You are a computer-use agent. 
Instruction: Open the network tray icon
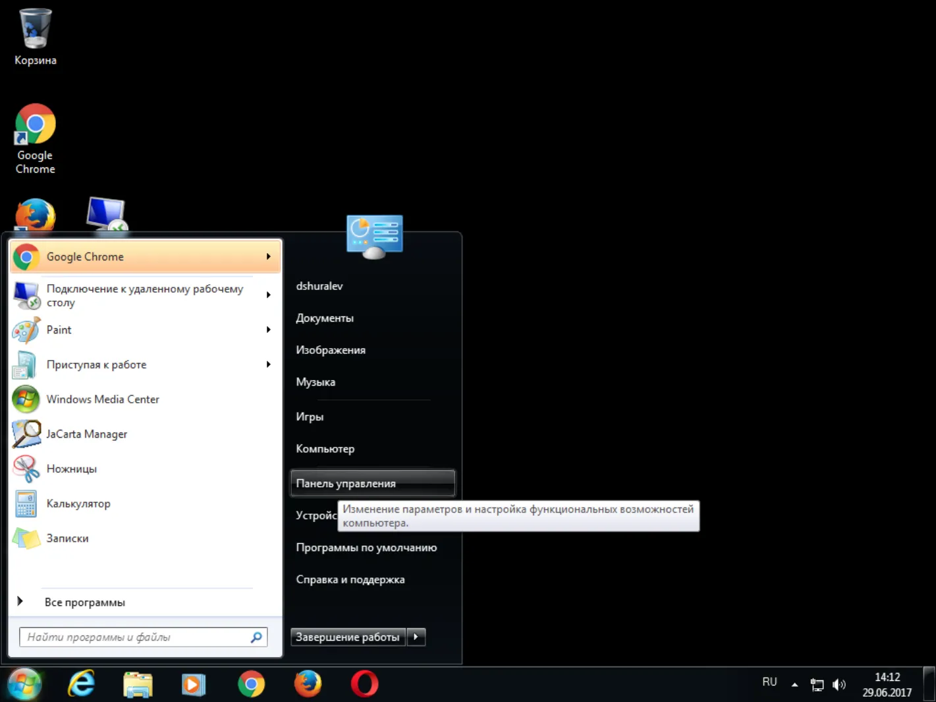[x=817, y=685]
